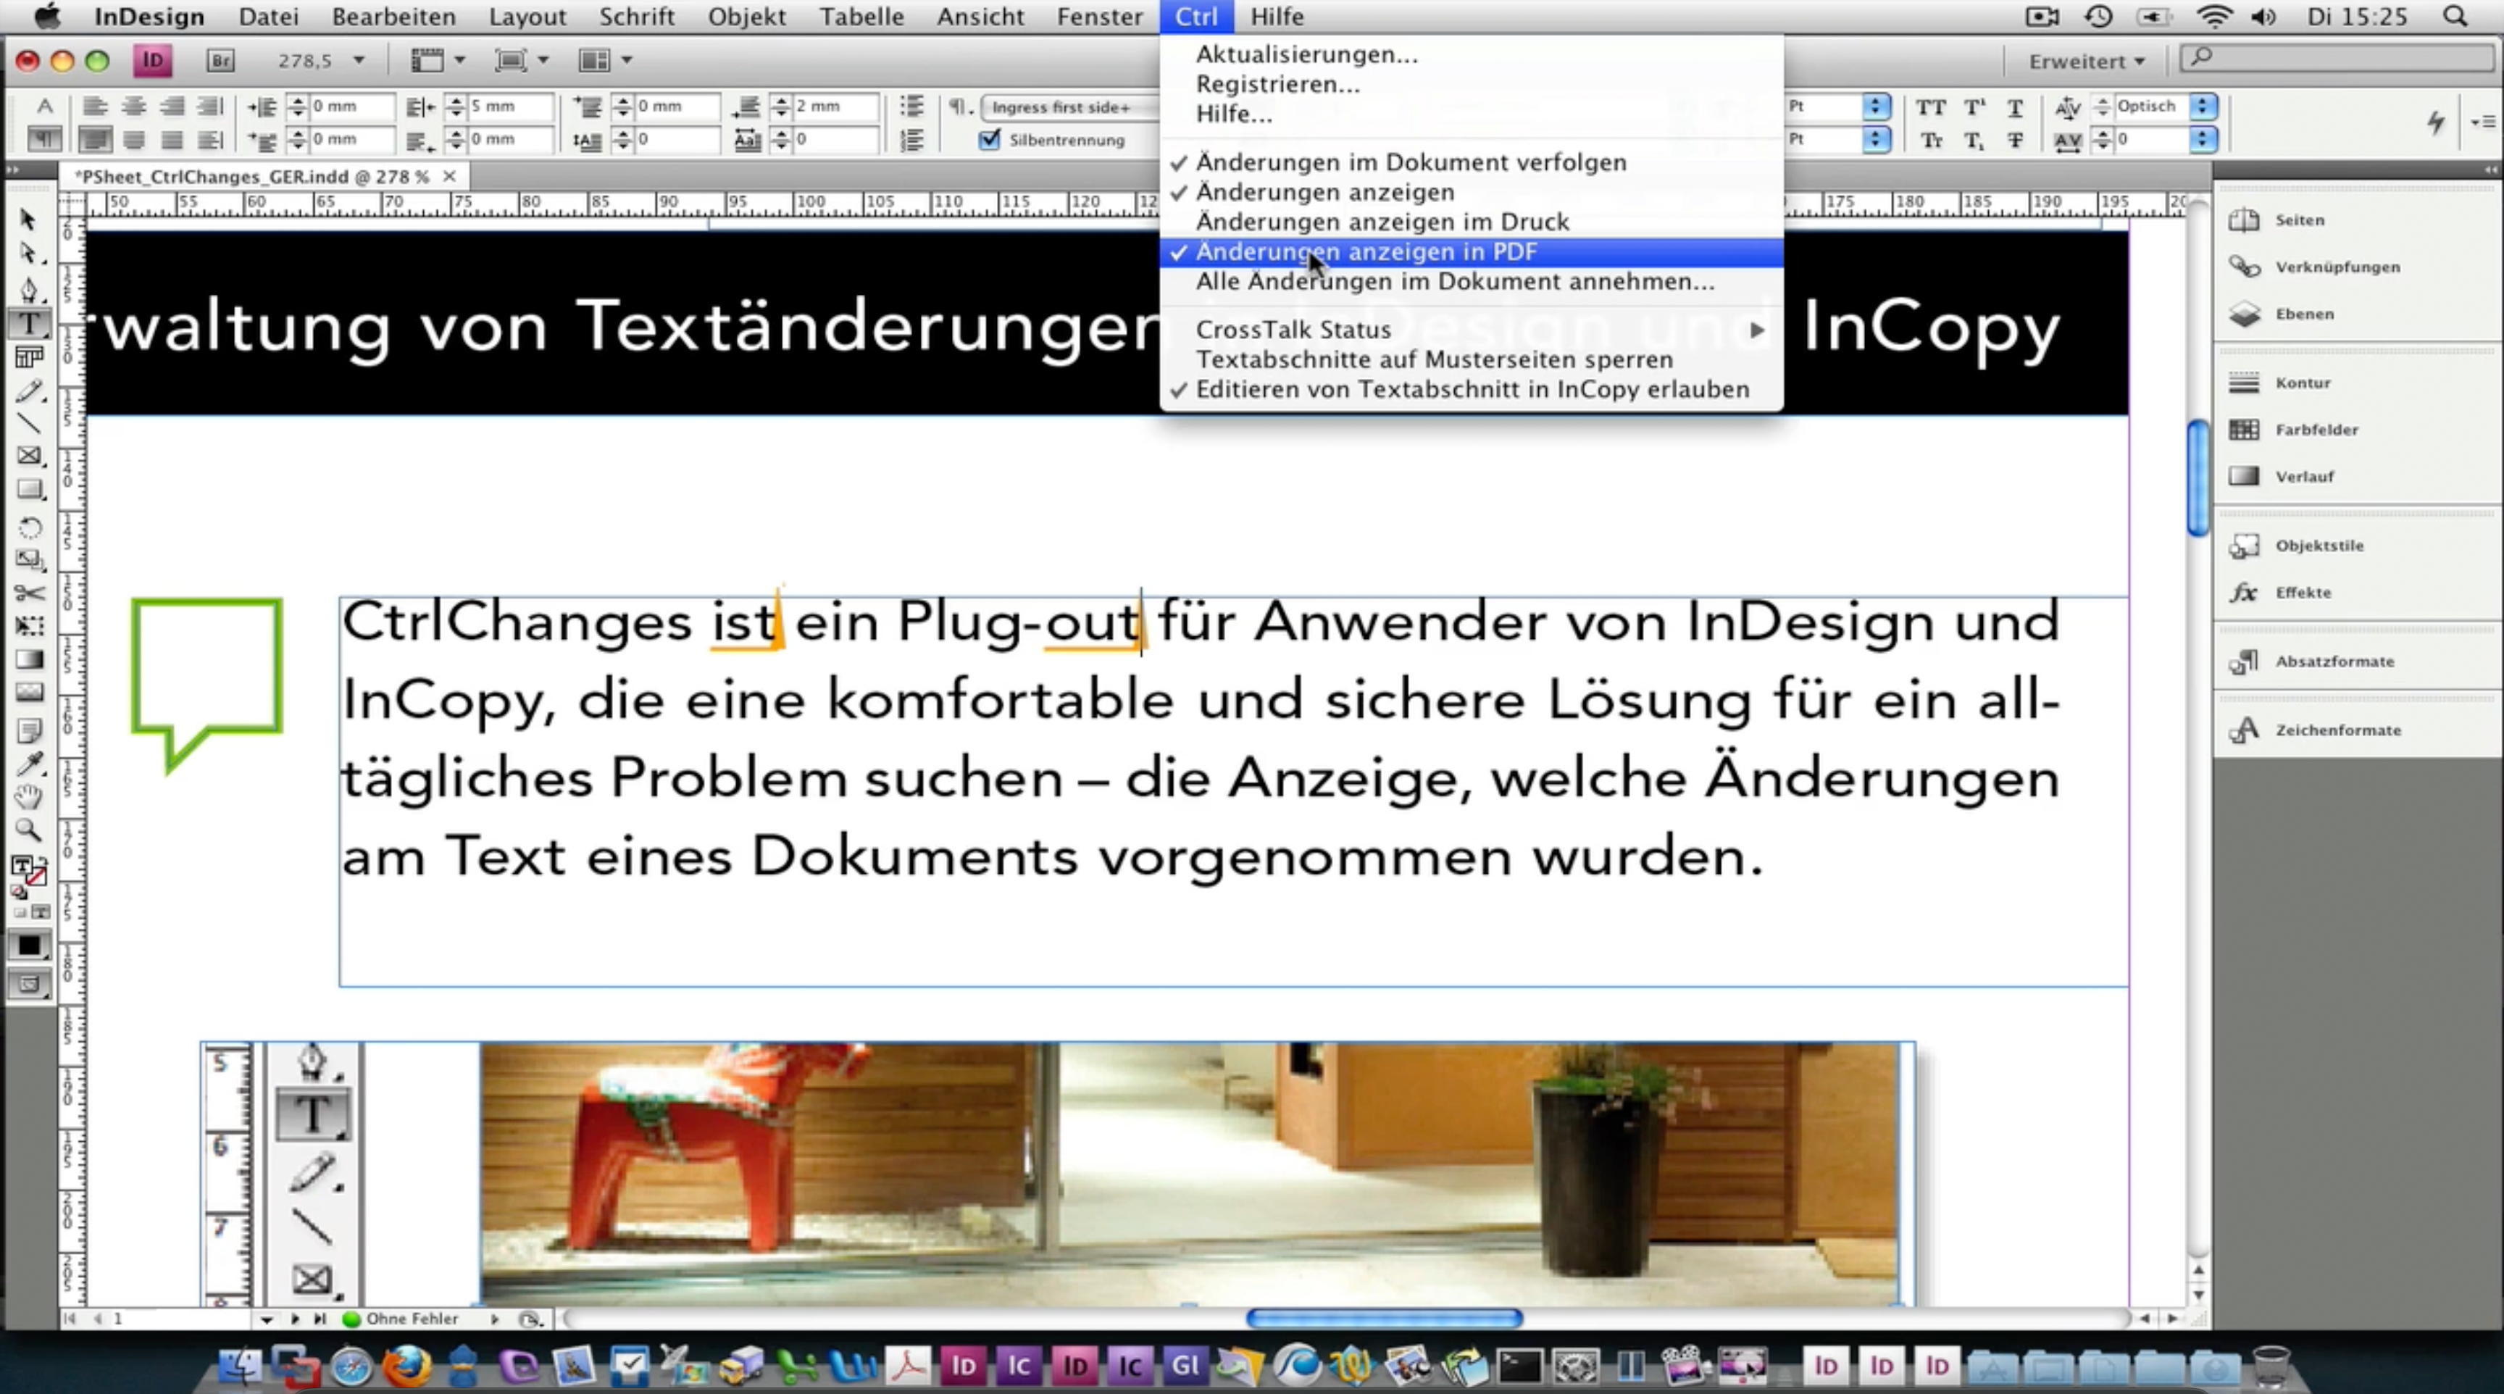
Task: Open Spotlight search in menu bar
Action: tap(2455, 17)
